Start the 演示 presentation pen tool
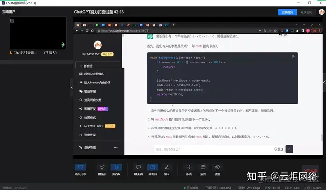The height and width of the screenshot is (190, 326). (167, 170)
